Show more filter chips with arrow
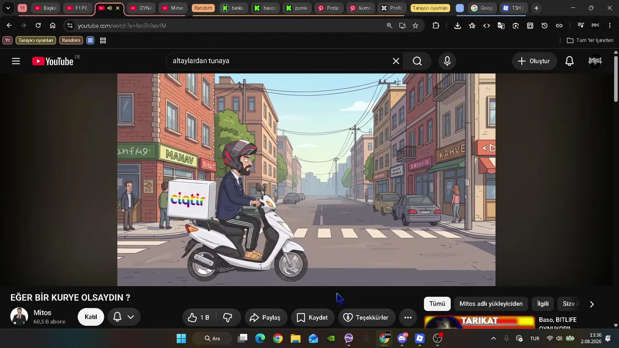The height and width of the screenshot is (348, 619). click(x=591, y=304)
